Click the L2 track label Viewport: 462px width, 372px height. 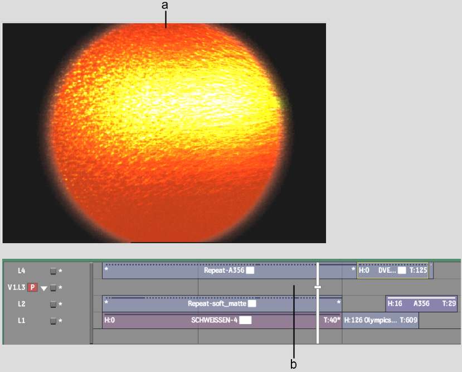(22, 305)
